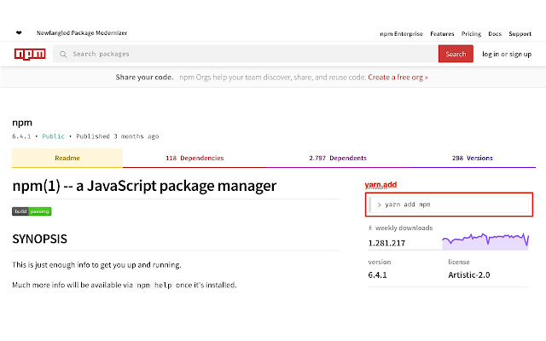Click Published 3 months ago text
The width and height of the screenshot is (546, 341).
click(x=118, y=136)
